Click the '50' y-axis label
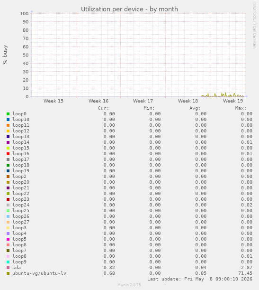This screenshot has width=259, height=290. [26, 55]
